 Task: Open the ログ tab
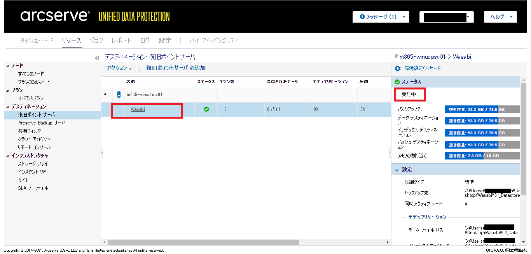pyautogui.click(x=145, y=40)
